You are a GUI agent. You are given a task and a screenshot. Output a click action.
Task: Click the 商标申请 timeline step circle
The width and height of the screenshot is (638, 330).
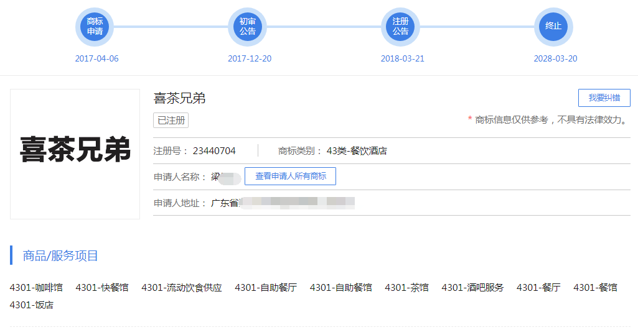95,27
